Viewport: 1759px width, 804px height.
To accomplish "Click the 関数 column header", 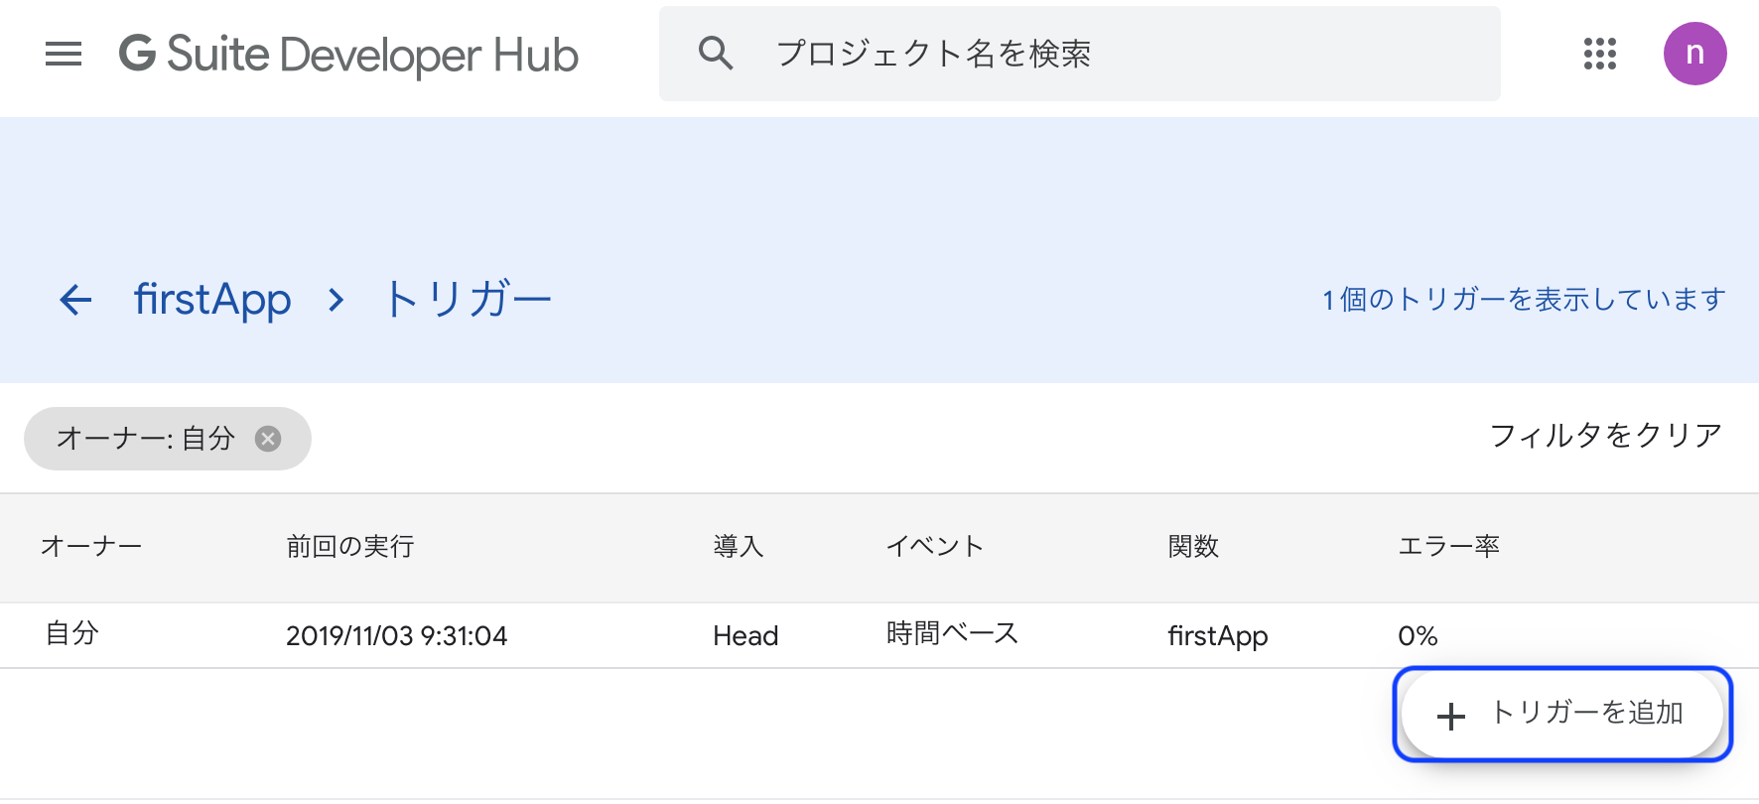I will 1193,547.
